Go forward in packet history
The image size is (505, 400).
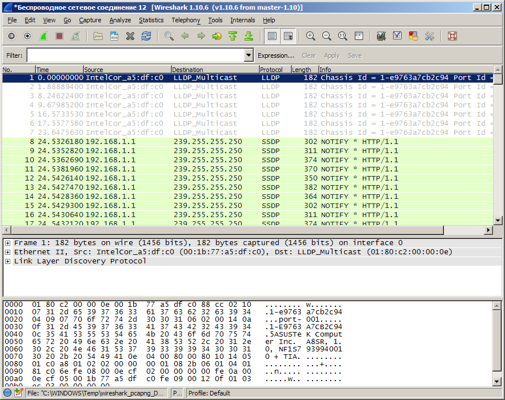click(201, 36)
